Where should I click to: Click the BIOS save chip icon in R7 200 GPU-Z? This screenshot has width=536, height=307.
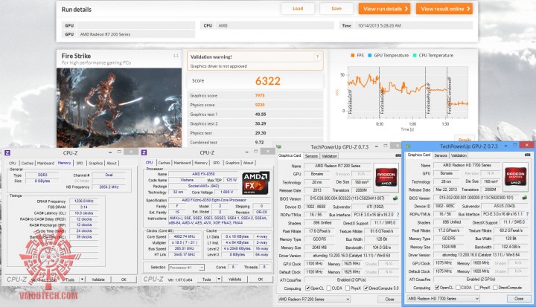(395, 198)
